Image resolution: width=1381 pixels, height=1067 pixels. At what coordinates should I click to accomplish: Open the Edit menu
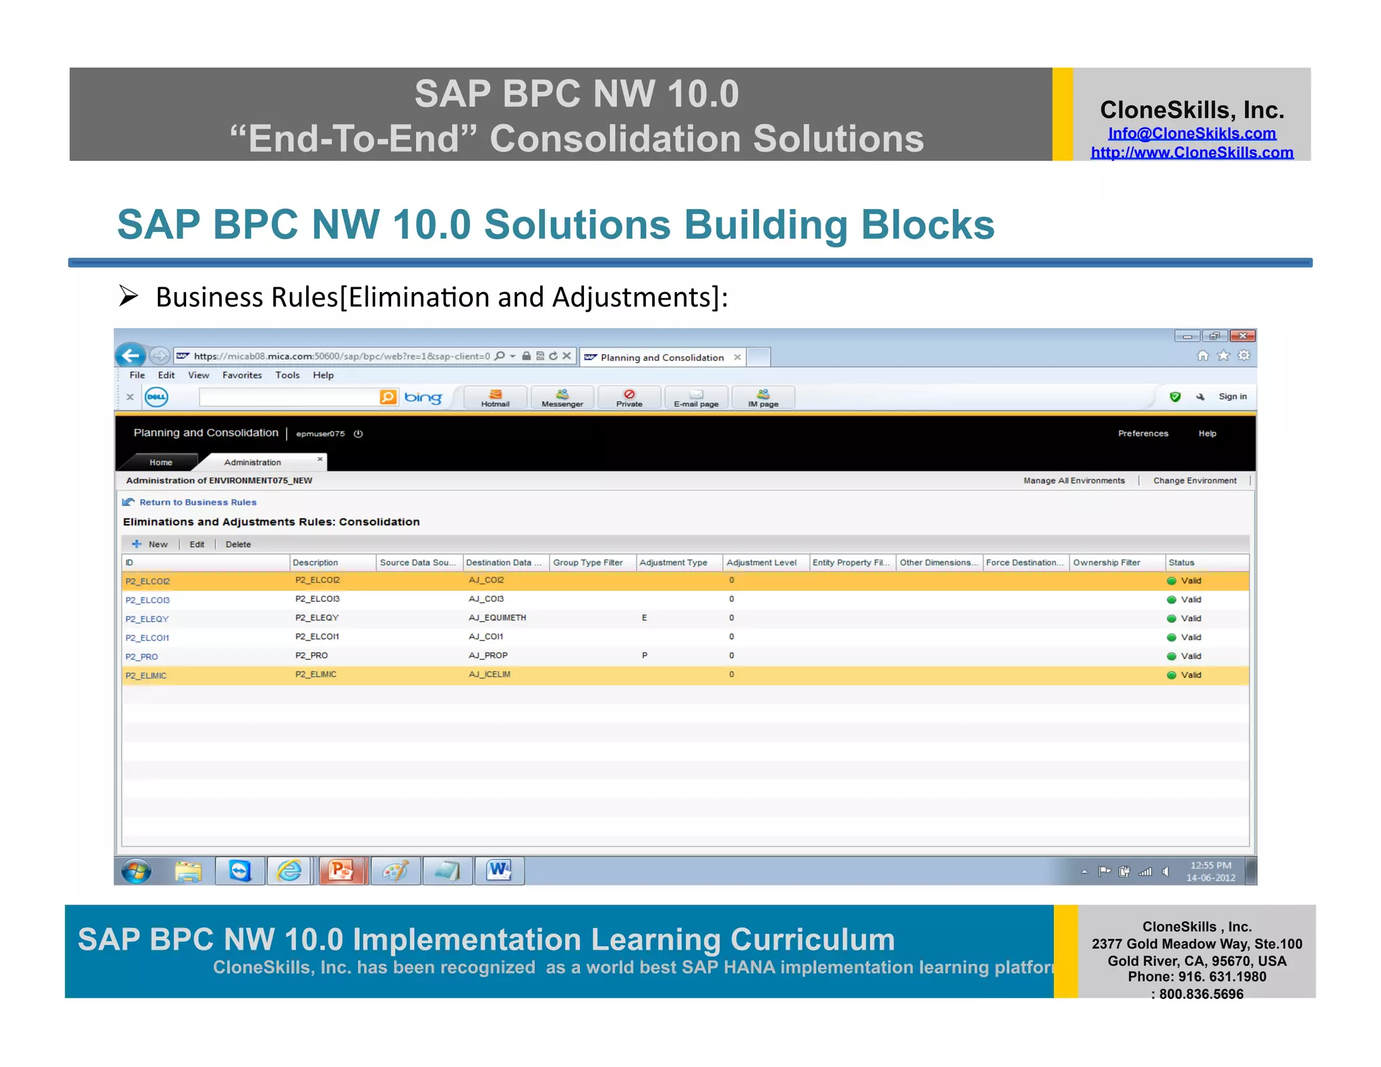tap(166, 375)
